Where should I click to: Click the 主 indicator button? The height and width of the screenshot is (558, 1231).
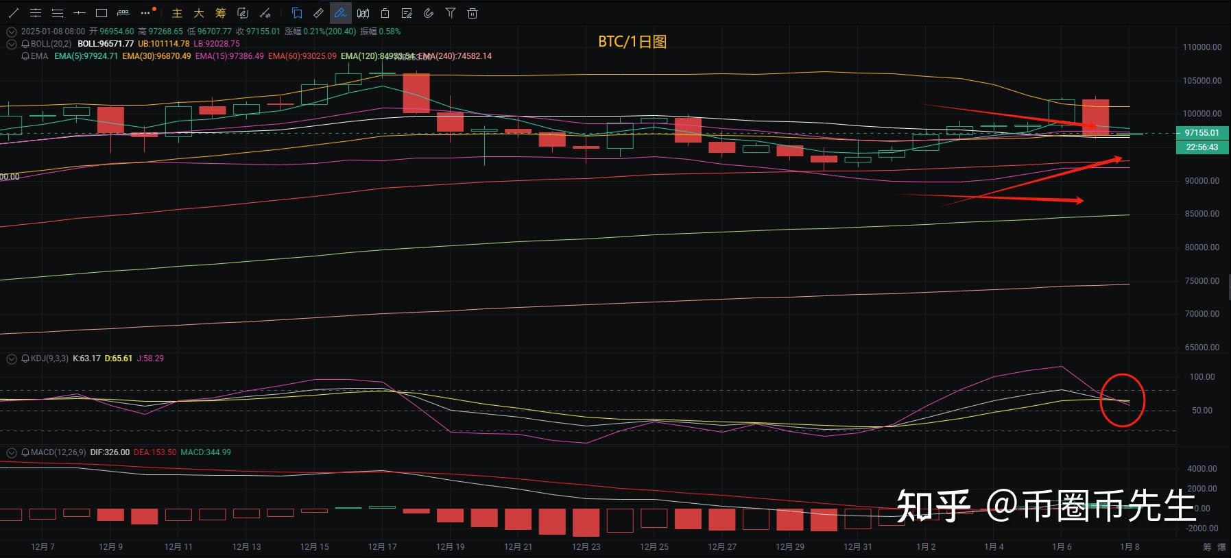click(177, 13)
